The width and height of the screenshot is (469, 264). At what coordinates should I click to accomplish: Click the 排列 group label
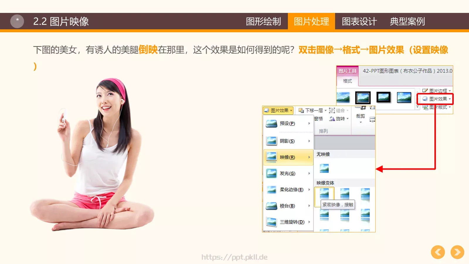(x=323, y=131)
